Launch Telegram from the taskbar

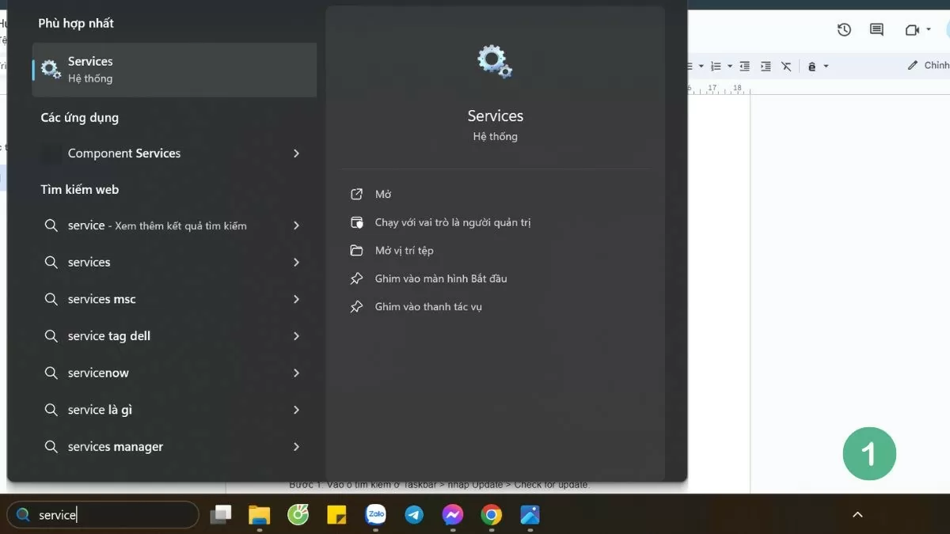coord(414,514)
